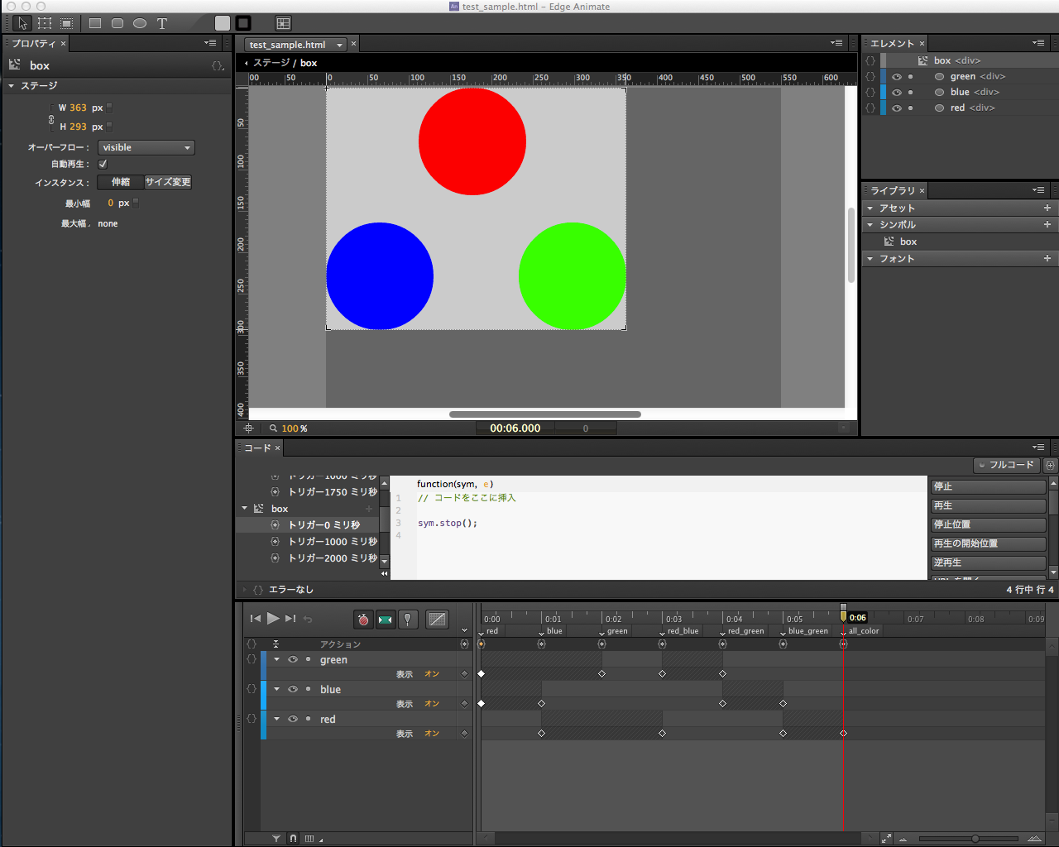Collapse box group in code panel tree
This screenshot has height=847, width=1059.
(x=245, y=509)
